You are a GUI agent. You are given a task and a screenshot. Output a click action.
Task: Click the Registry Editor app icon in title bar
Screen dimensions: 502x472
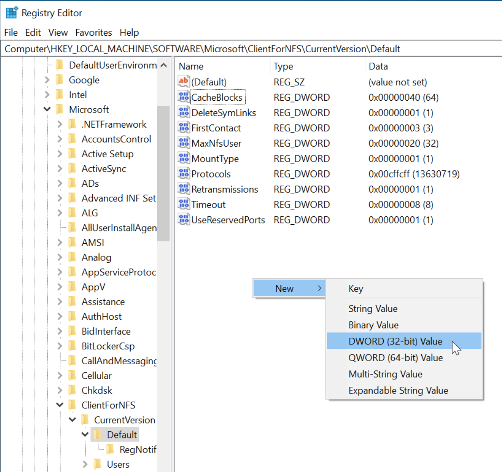point(11,13)
